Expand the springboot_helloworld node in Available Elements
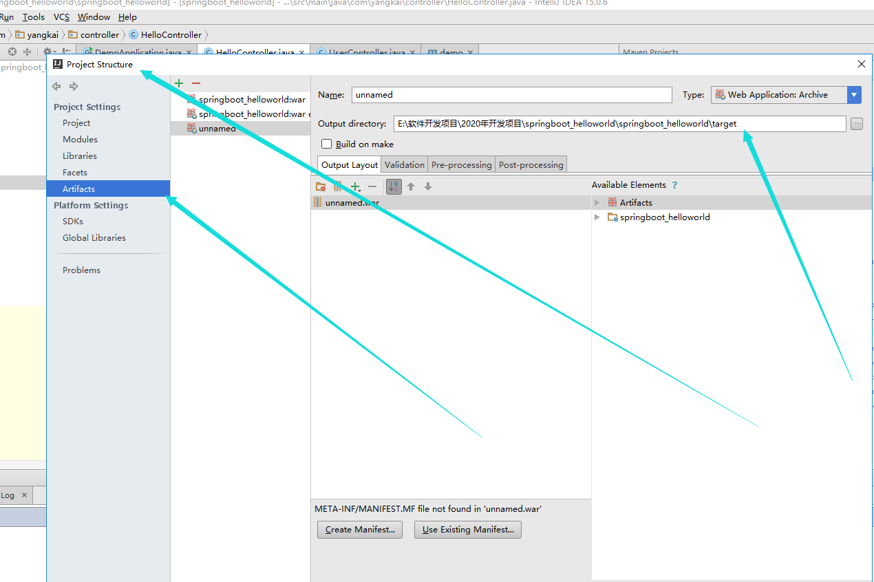 [597, 217]
